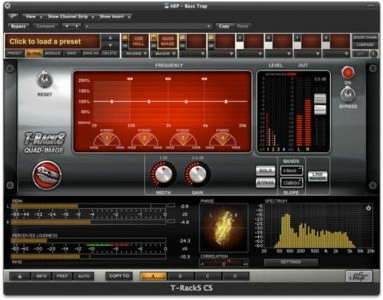Click the DELETE preset button
Viewport: 383px width, 300px height.
(110, 53)
